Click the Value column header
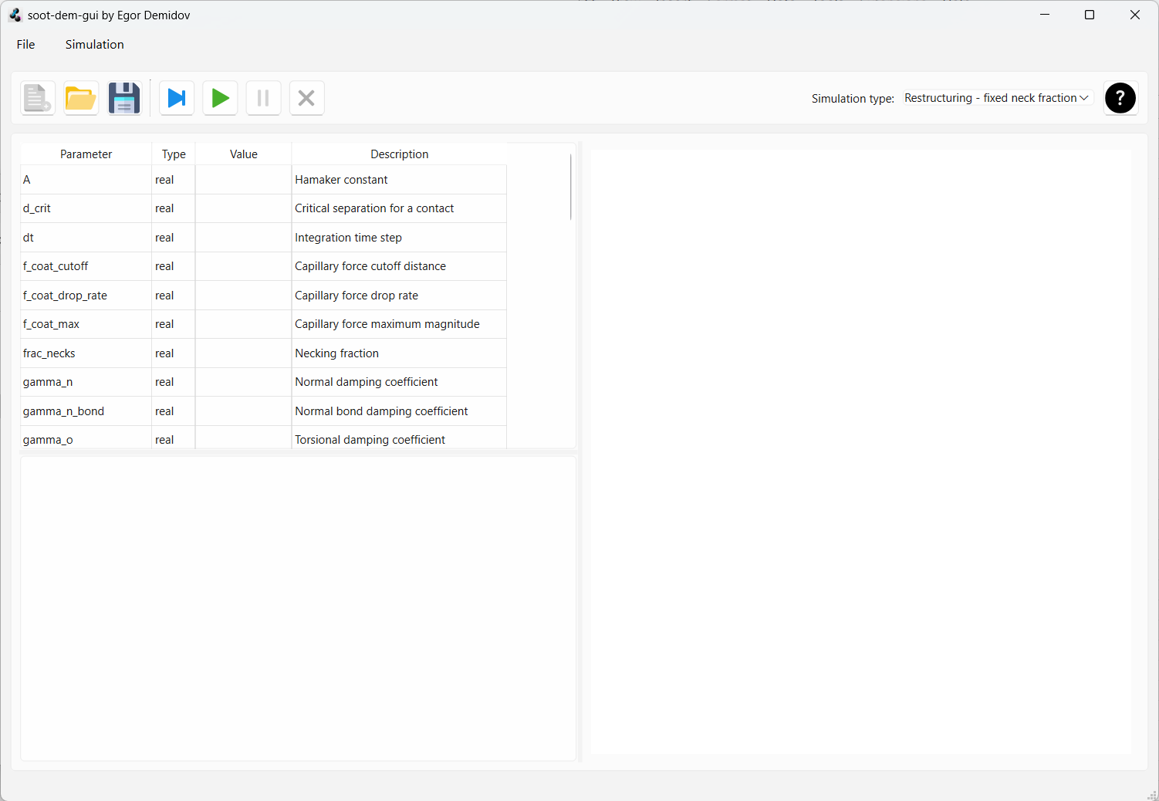Screen dimensions: 1159x801 click(244, 154)
